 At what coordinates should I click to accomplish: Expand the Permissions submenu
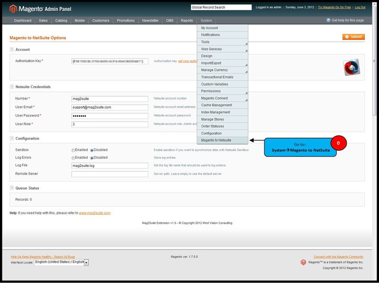222,91
